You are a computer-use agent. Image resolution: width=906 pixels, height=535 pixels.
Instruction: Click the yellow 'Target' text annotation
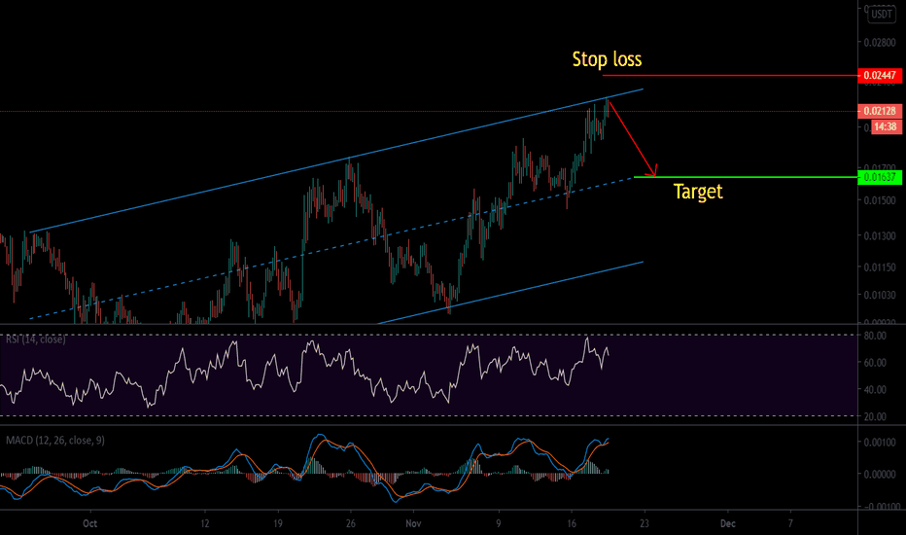698,192
